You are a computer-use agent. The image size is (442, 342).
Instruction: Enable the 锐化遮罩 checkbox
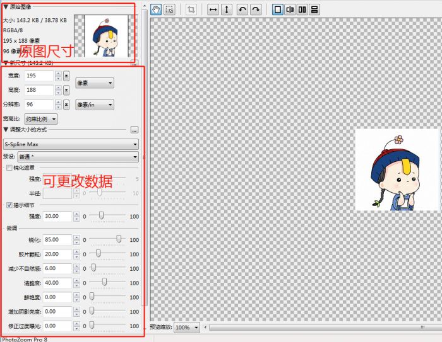coord(9,168)
